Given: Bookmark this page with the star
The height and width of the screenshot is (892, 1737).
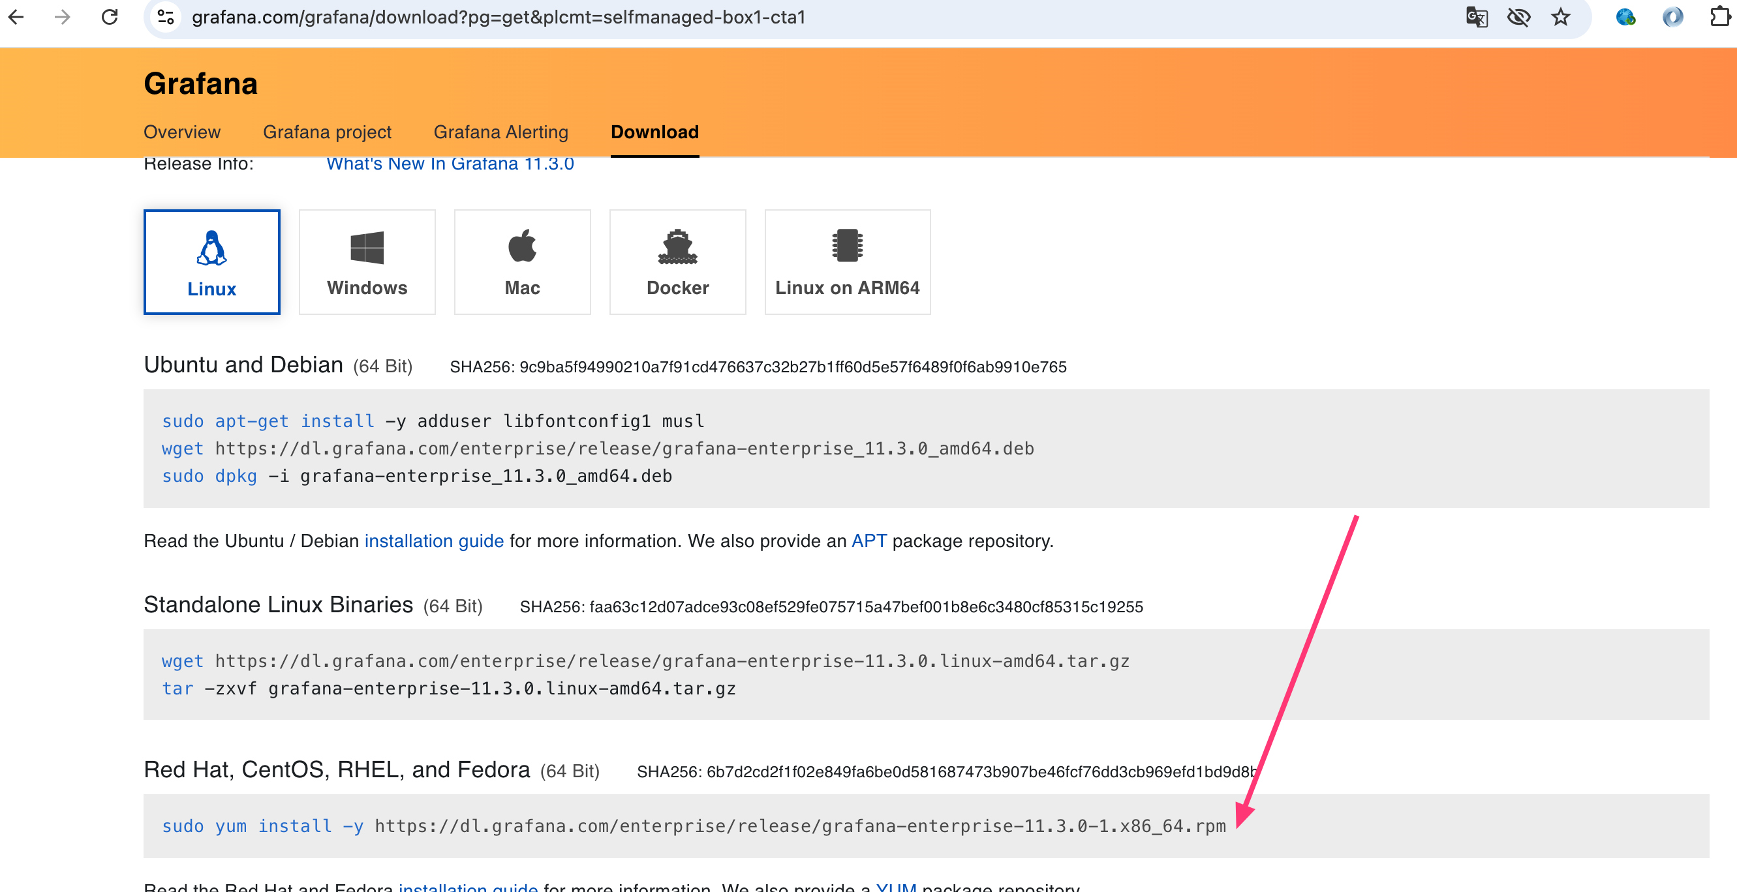Looking at the screenshot, I should pyautogui.click(x=1560, y=17).
